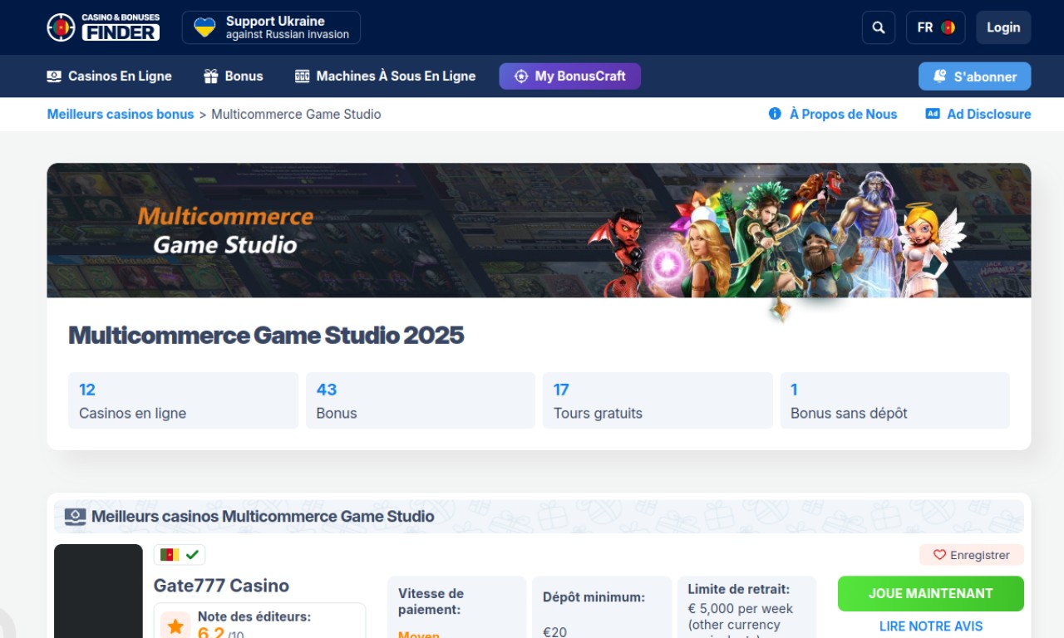Select Meilleurs casinos Multicommerce Game Studio heading
This screenshot has height=638, width=1064.
(x=263, y=517)
